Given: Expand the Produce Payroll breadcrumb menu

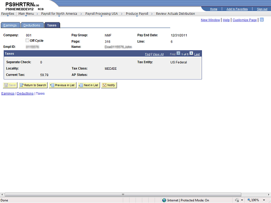Looking at the screenshot, I should [137, 14].
